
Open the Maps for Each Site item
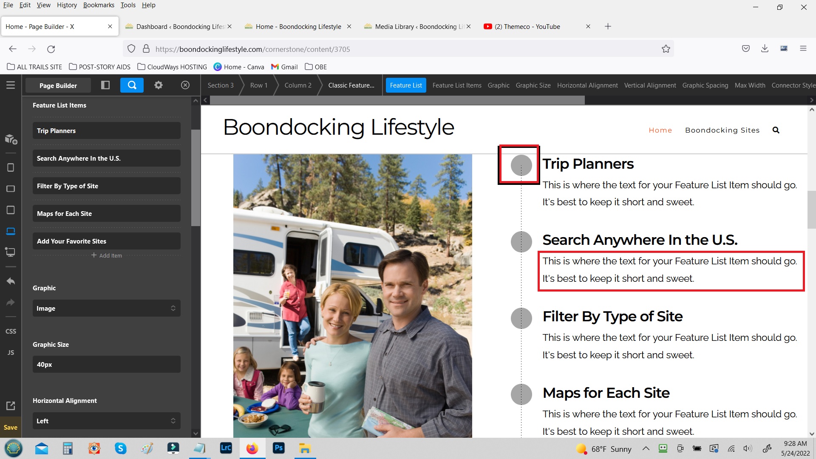pos(106,213)
